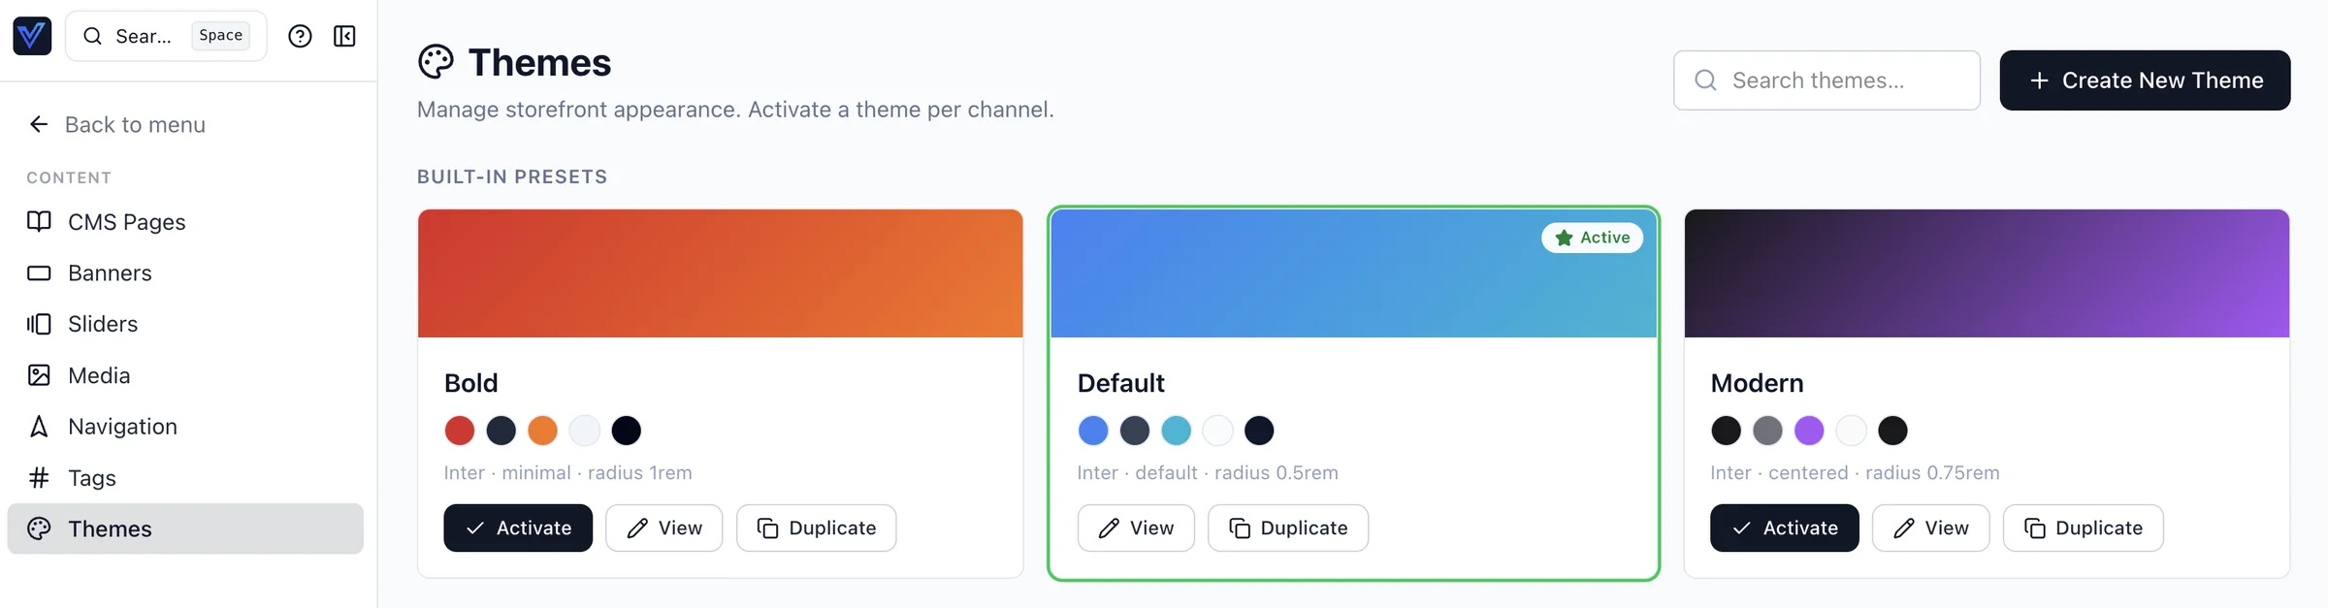Duplicate the Default theme

coord(1287,528)
